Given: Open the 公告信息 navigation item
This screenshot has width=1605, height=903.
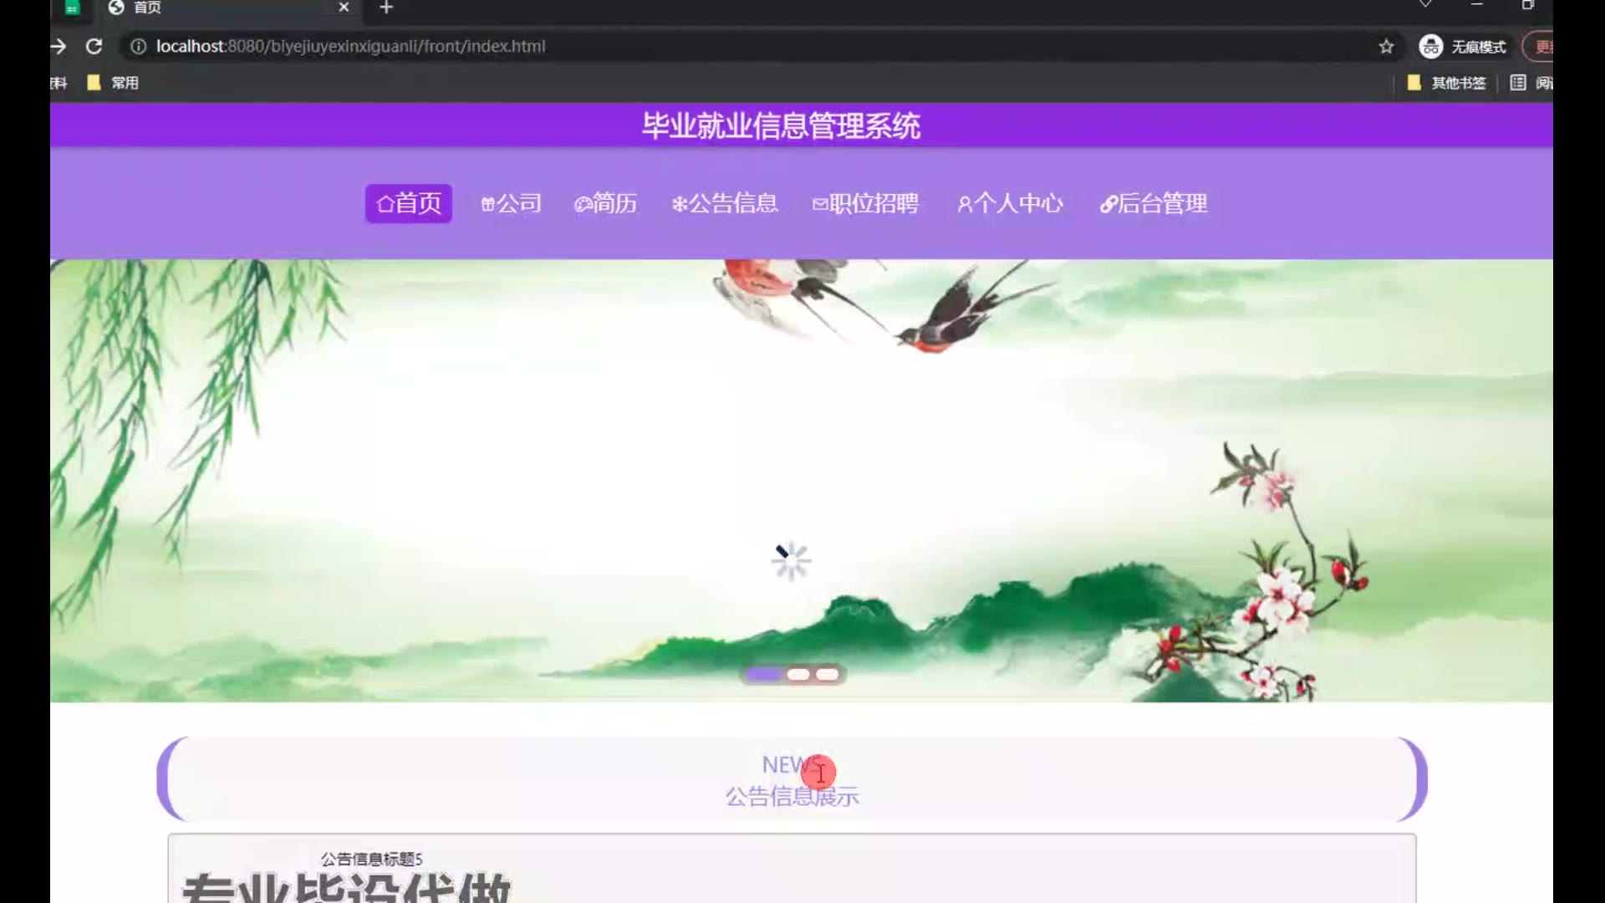Looking at the screenshot, I should (725, 203).
